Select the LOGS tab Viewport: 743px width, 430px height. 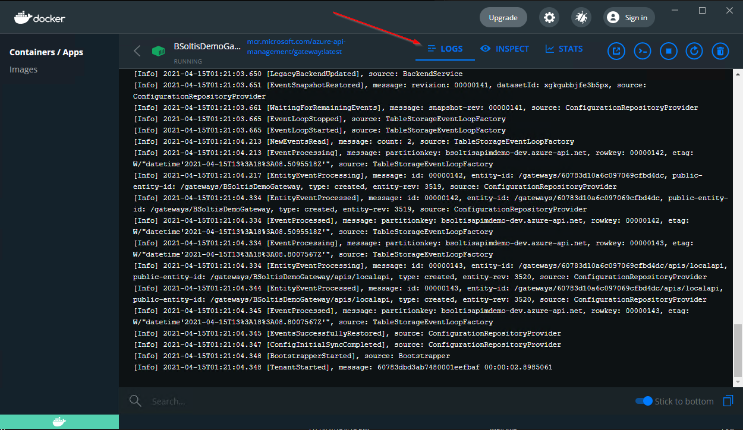click(445, 49)
